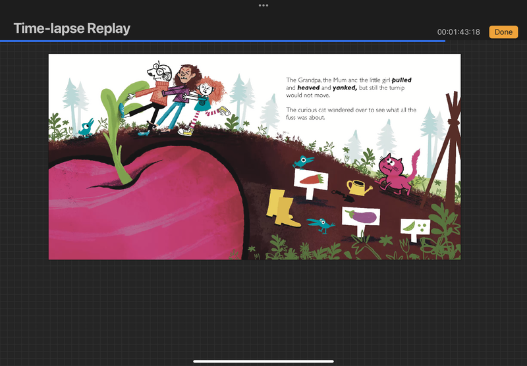
Task: Click the blue bird perched on carrot sign
Action: (x=303, y=161)
